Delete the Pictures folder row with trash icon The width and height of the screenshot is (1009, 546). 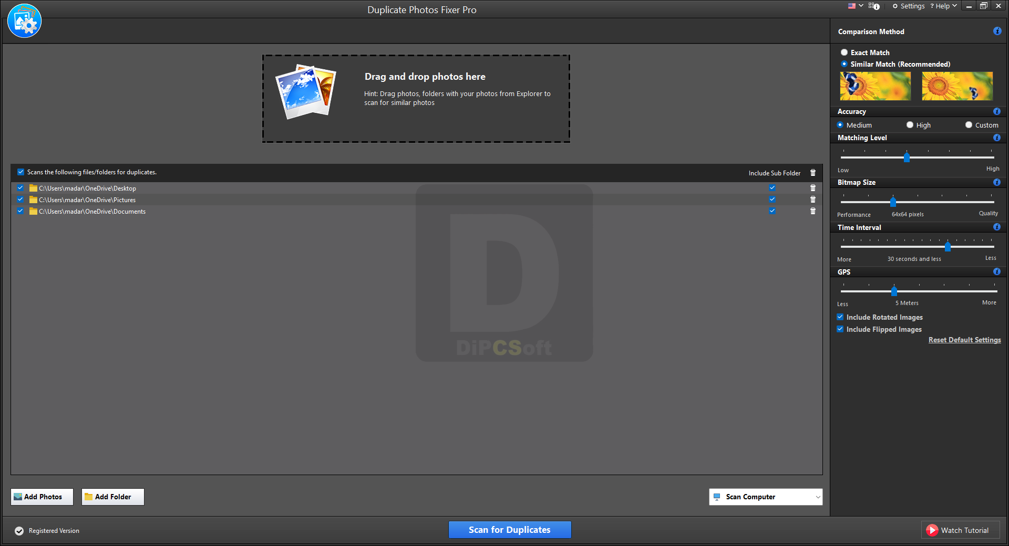tap(813, 199)
